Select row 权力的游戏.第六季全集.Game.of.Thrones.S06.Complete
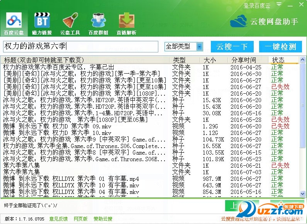This screenshot has height=224, width=307. tap(150, 146)
